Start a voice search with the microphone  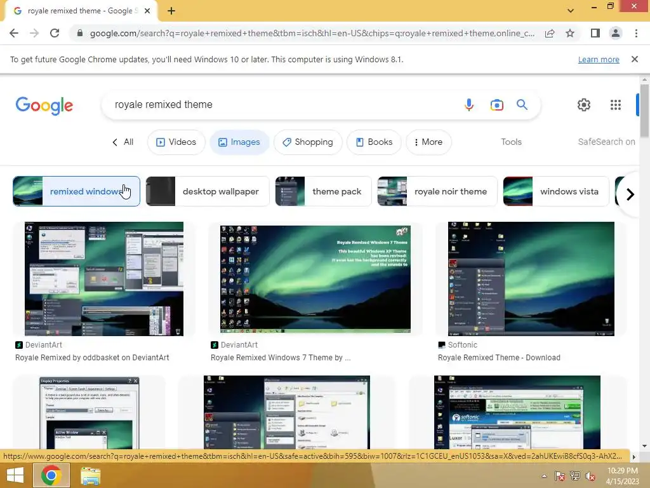click(469, 105)
